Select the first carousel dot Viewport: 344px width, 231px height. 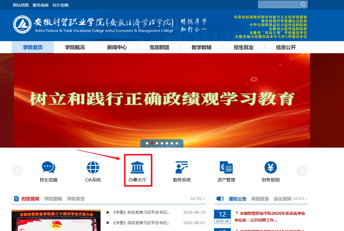[147, 143]
